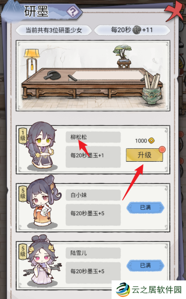Tap the red notification dot on 升级
The image size is (186, 299).
click(x=162, y=149)
